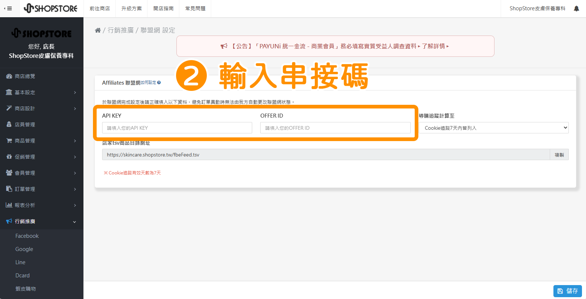Expand the 報表分析 menu chevron
This screenshot has height=299, width=586.
pos(75,205)
